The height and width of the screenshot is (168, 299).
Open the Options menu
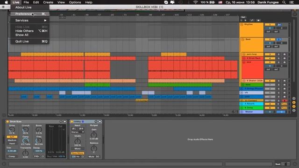pos(75,2)
